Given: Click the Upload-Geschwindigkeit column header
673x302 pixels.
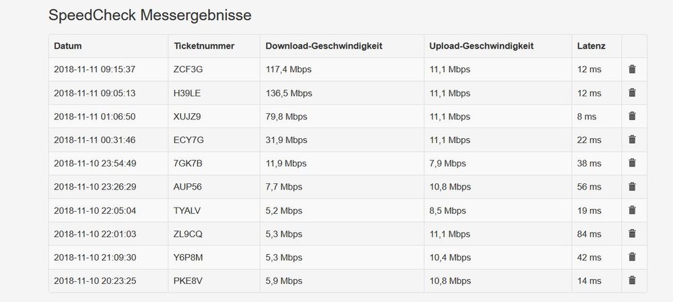Looking at the screenshot, I should pos(481,46).
